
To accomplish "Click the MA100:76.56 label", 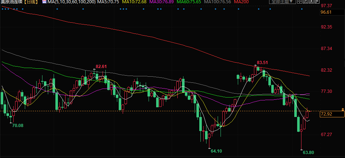I will click(217, 2).
